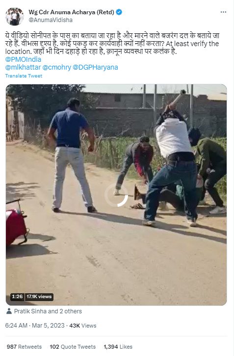234x356 pixels.
Task: Click the blue verified badge icon
Action: tap(119, 12)
